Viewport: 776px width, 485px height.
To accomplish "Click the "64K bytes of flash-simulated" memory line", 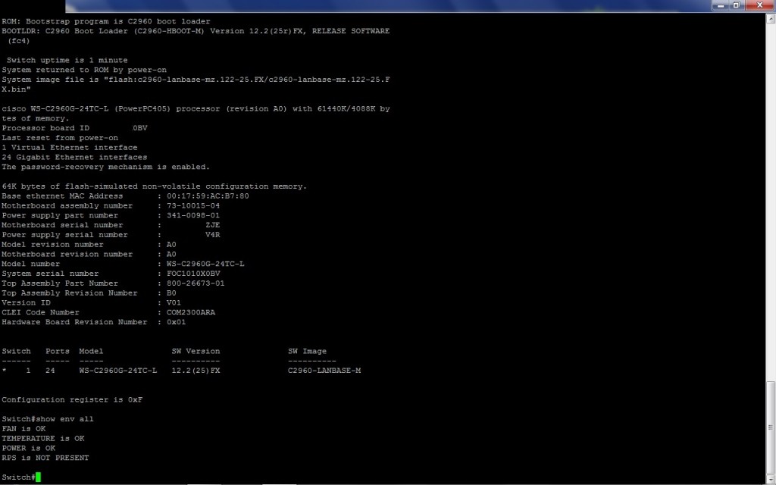I will (x=155, y=186).
